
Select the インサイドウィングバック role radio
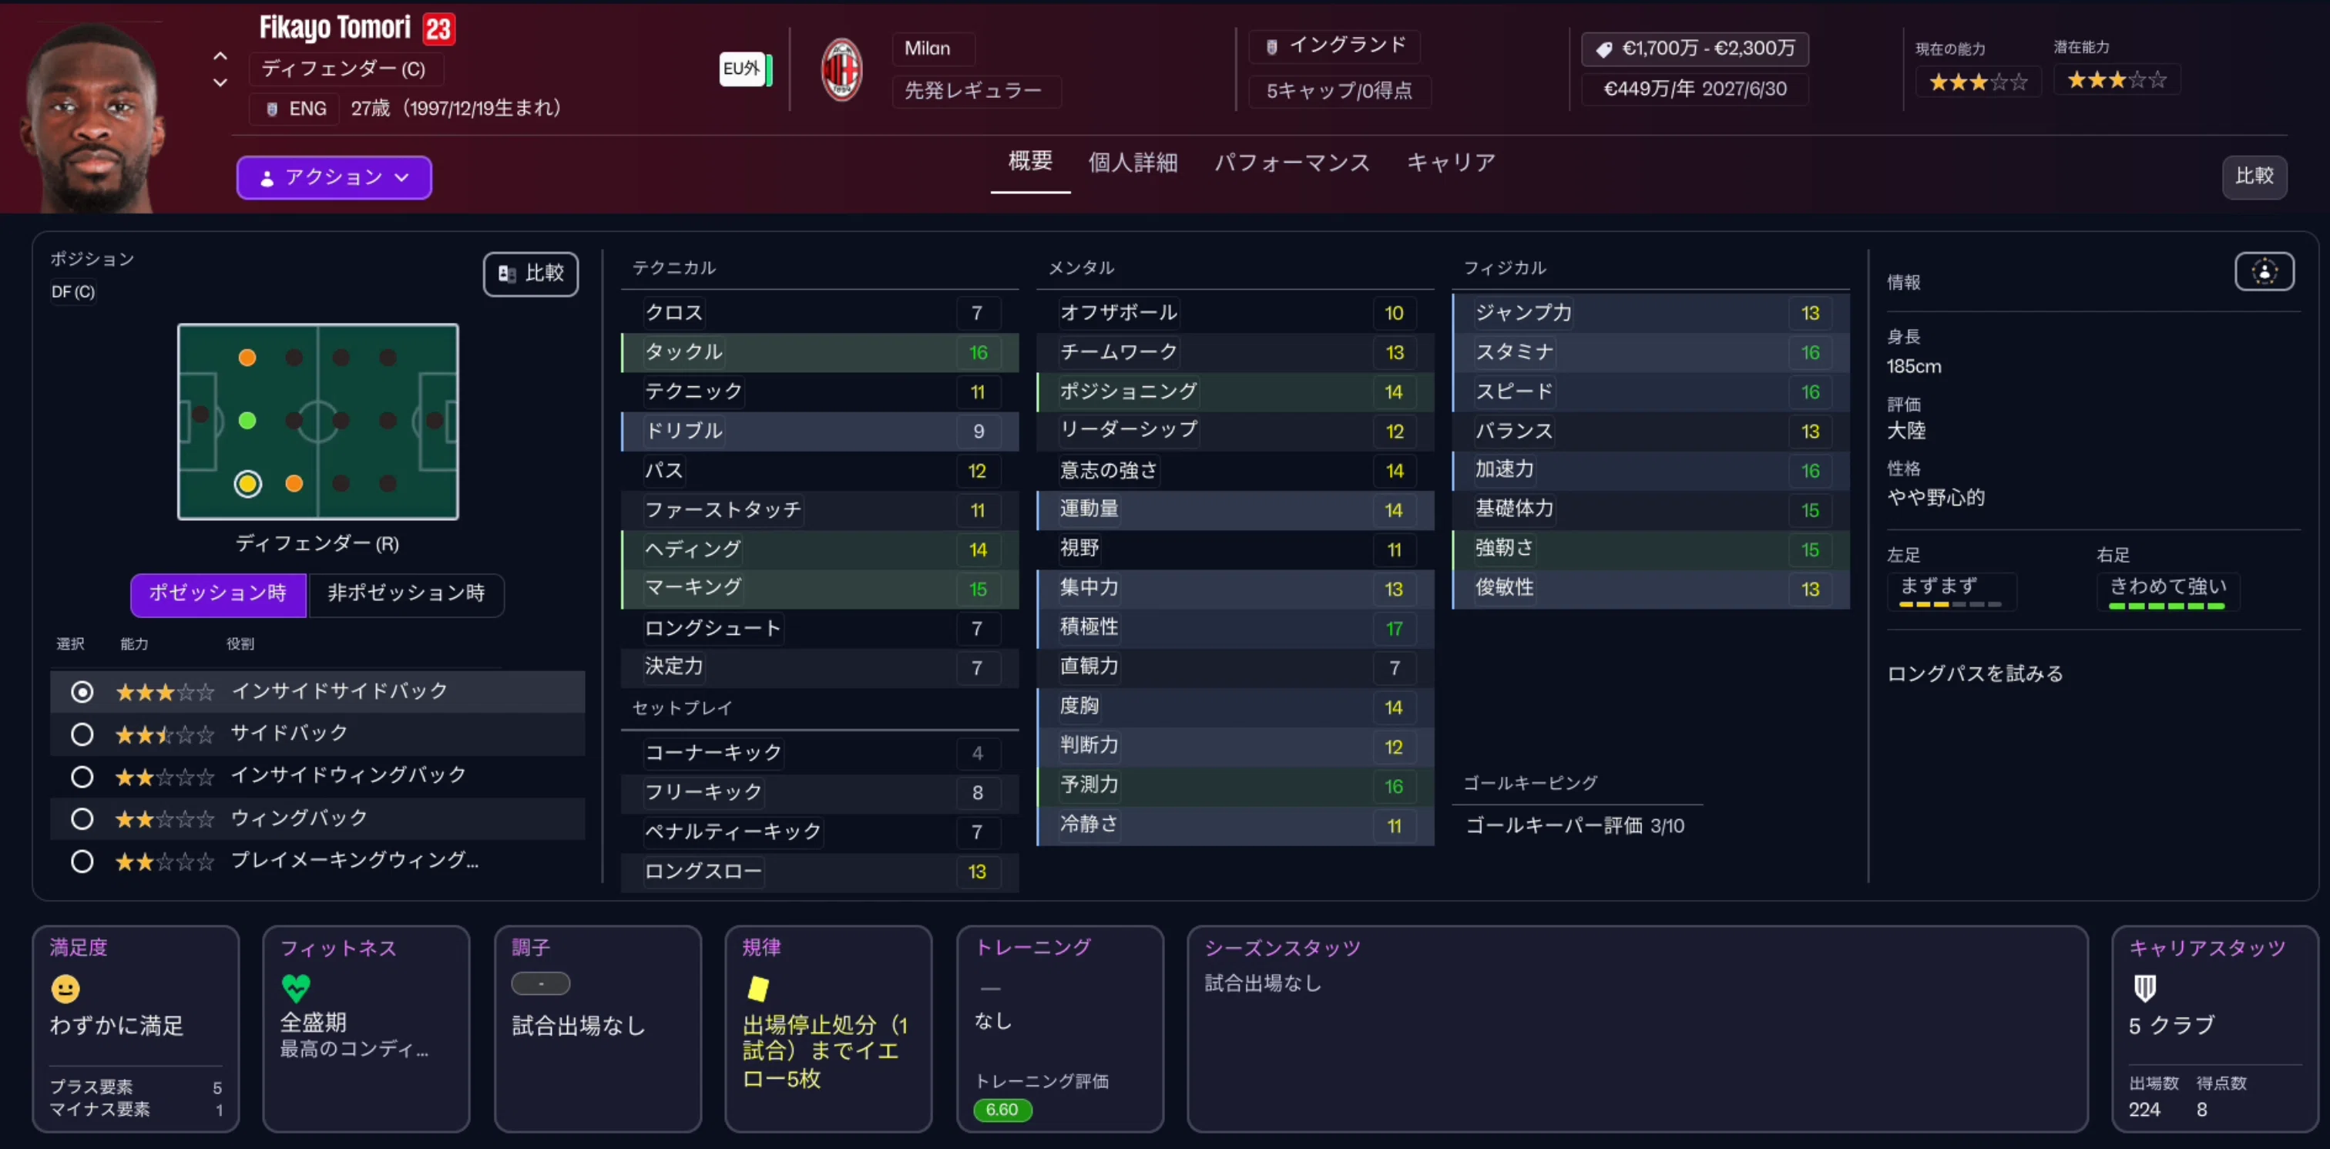point(82,776)
